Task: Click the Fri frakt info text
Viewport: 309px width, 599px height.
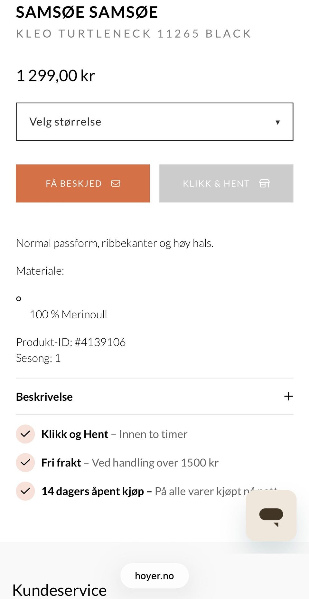Action: click(x=130, y=463)
